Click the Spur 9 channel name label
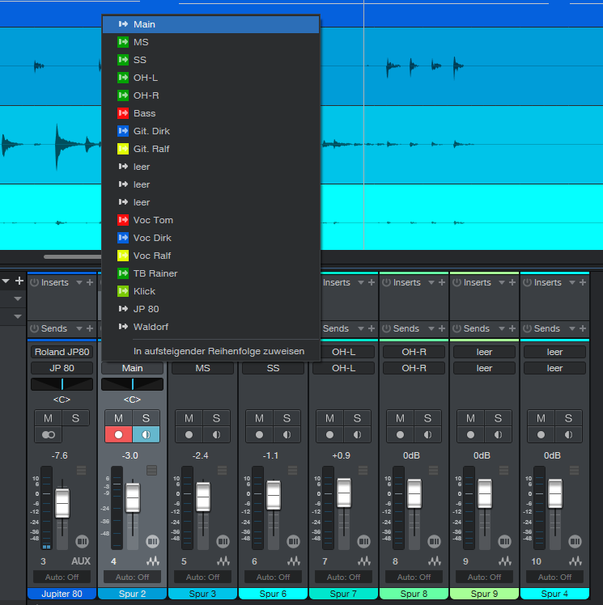This screenshot has width=603, height=605. coord(484,594)
